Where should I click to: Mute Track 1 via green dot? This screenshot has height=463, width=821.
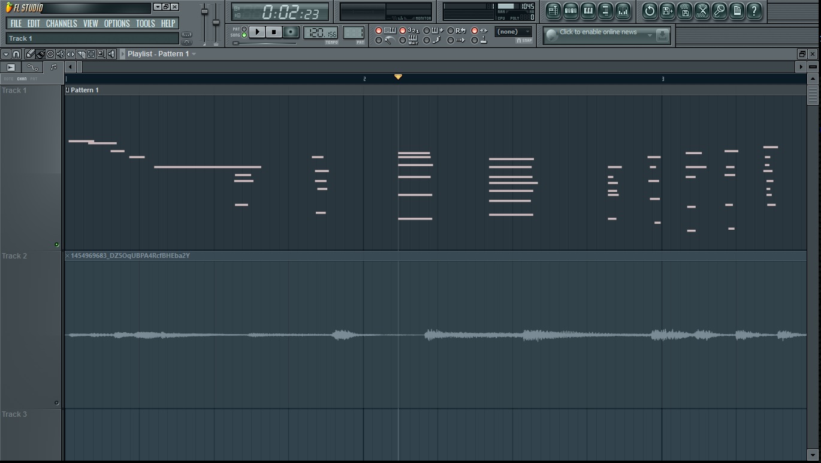point(57,245)
